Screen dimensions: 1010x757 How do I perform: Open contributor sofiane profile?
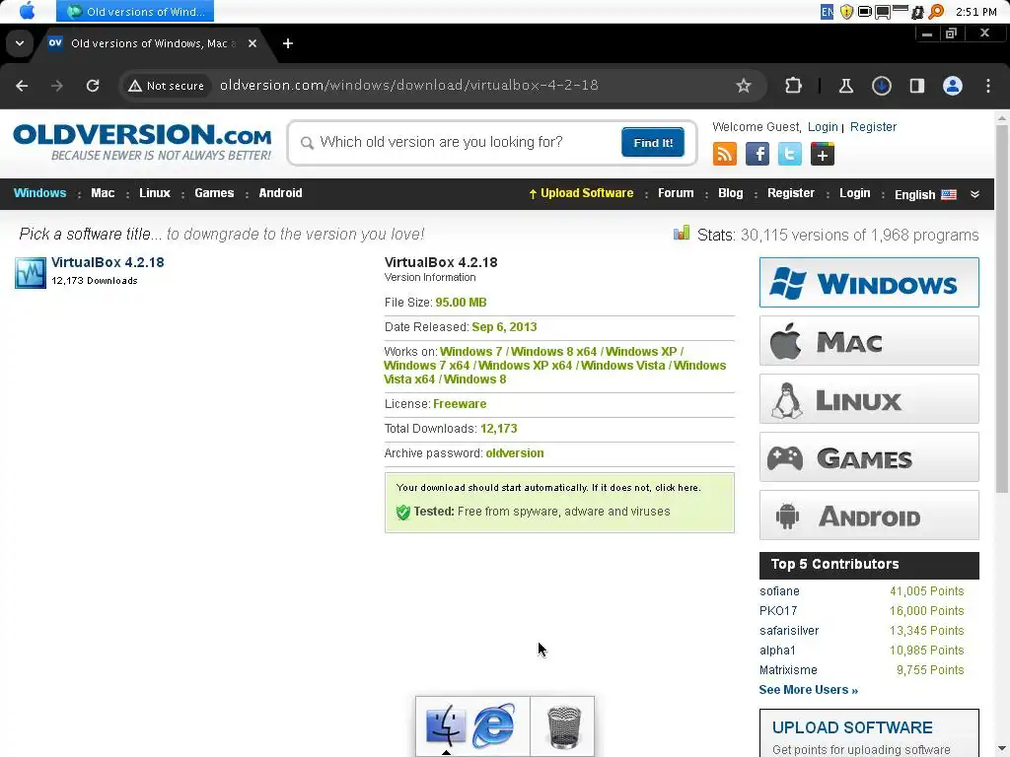(x=779, y=591)
